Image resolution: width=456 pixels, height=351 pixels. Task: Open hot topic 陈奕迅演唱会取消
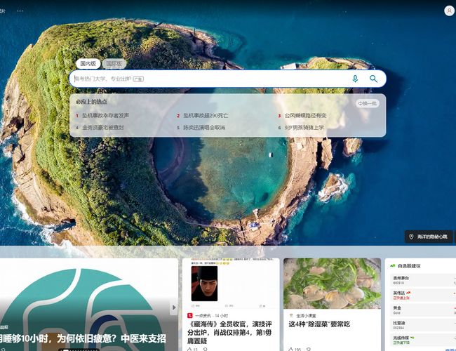click(204, 128)
